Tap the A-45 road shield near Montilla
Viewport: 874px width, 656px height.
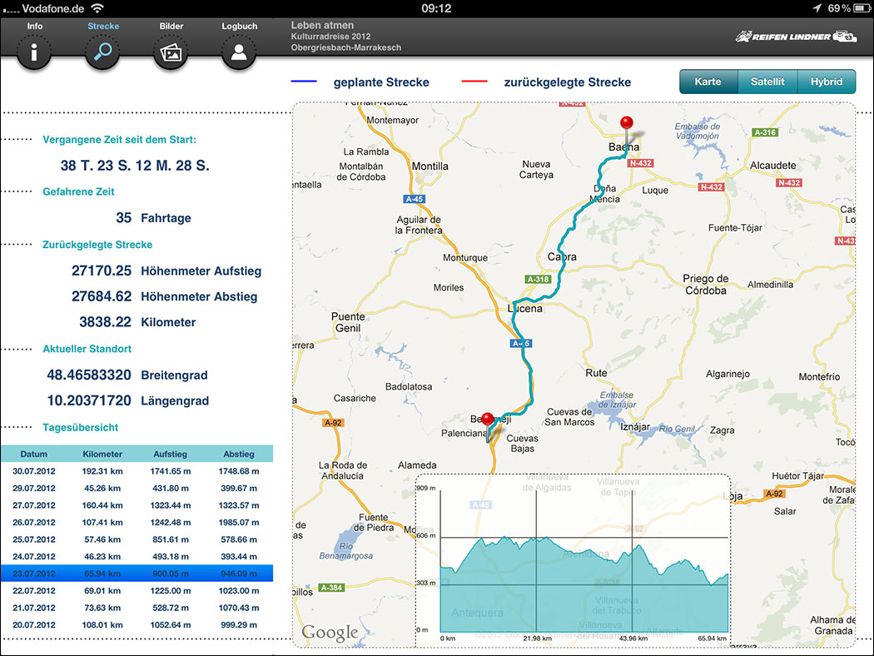pos(415,199)
